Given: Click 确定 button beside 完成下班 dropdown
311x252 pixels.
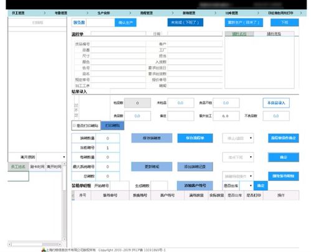Looking at the screenshot, I should 284,157.
